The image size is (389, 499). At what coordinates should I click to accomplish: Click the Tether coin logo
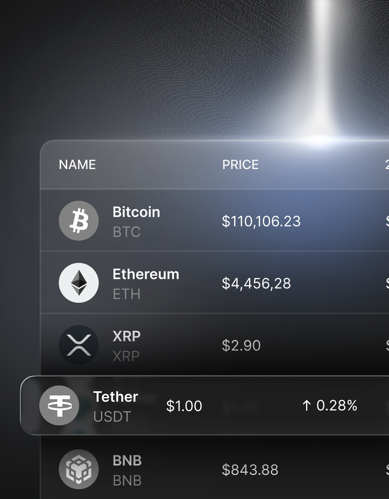pyautogui.click(x=59, y=405)
